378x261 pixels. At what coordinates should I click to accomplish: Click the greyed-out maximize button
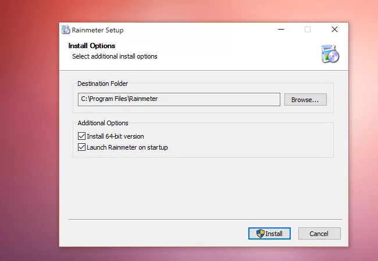308,30
